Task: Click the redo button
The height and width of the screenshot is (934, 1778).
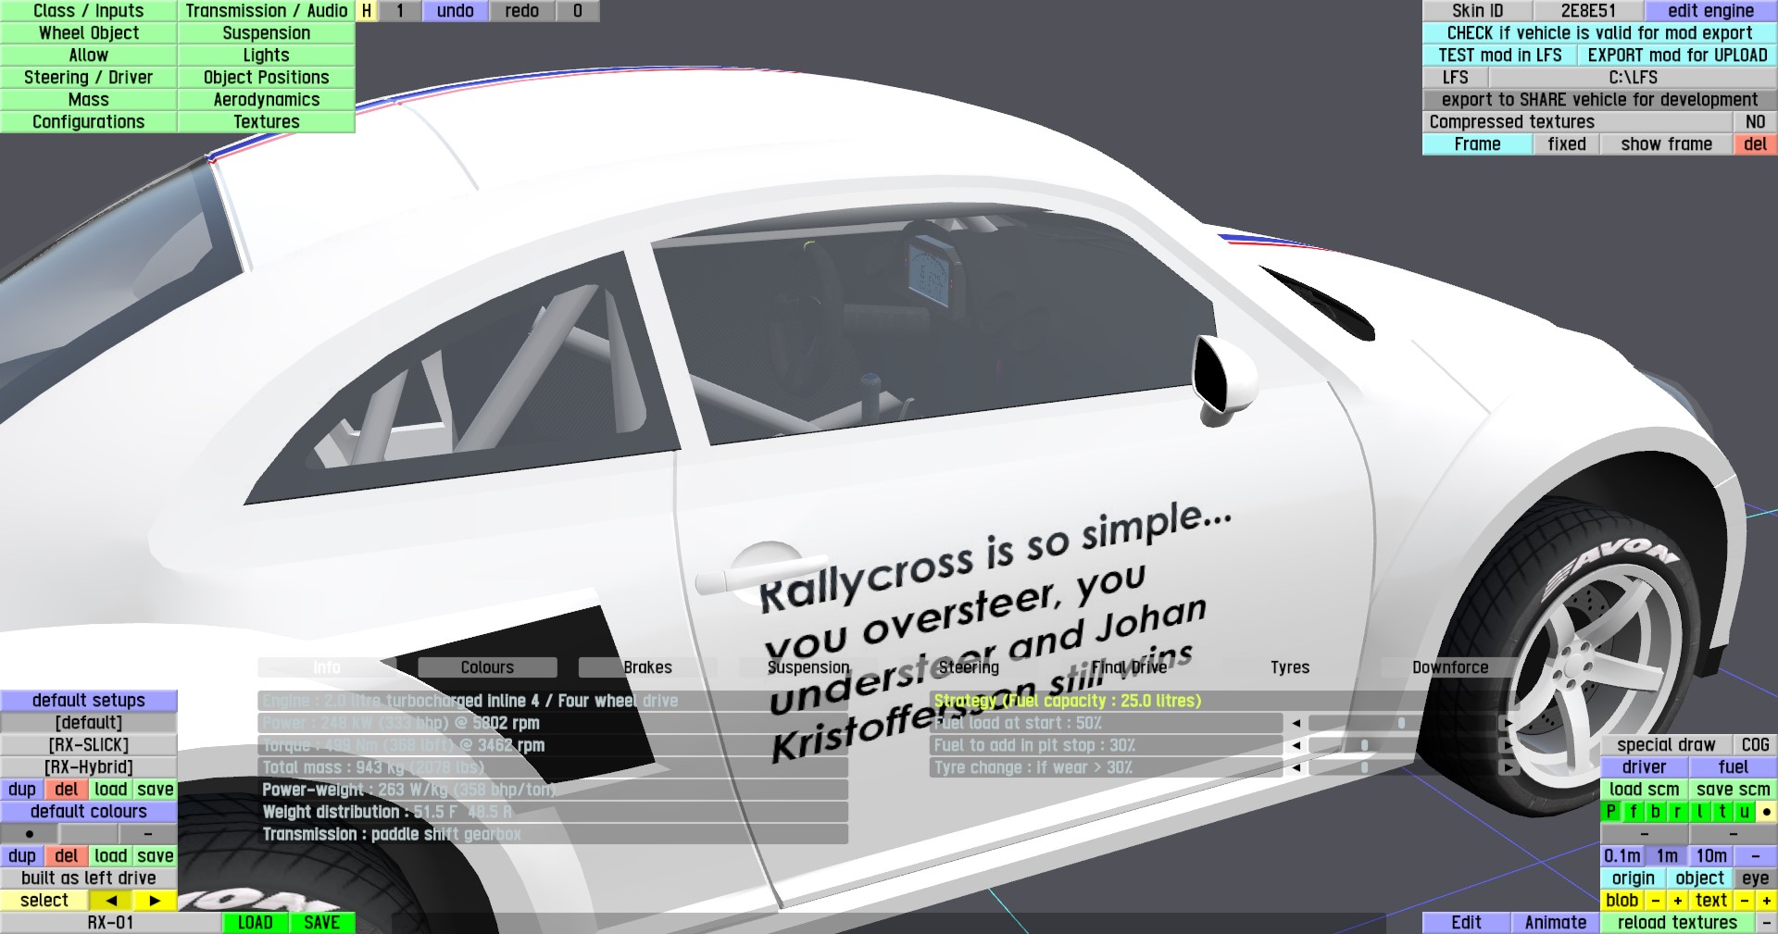Action: 522,11
